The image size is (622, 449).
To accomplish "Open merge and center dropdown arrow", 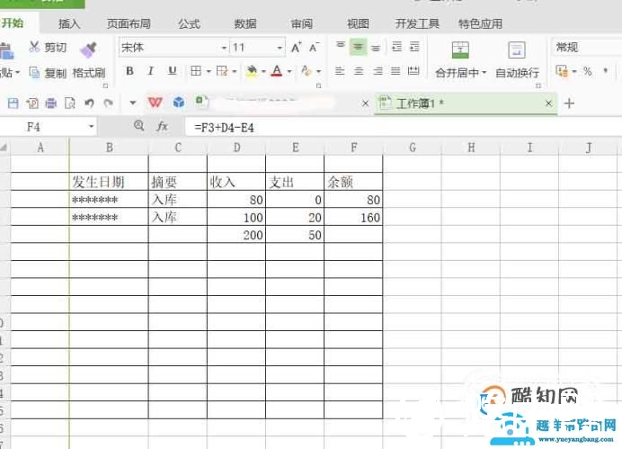I will (484, 73).
